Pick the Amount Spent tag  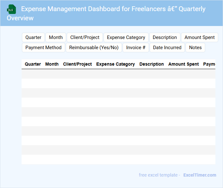199,37
